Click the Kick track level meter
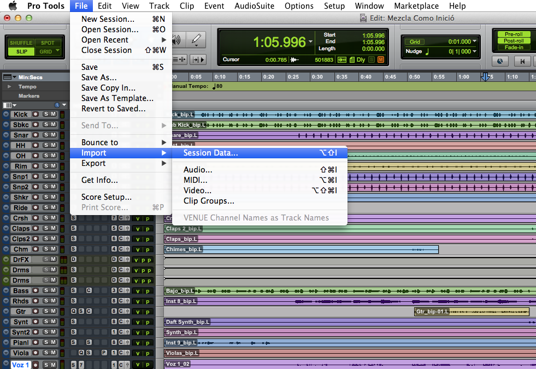Screen dimensions: 536x369 [62, 115]
